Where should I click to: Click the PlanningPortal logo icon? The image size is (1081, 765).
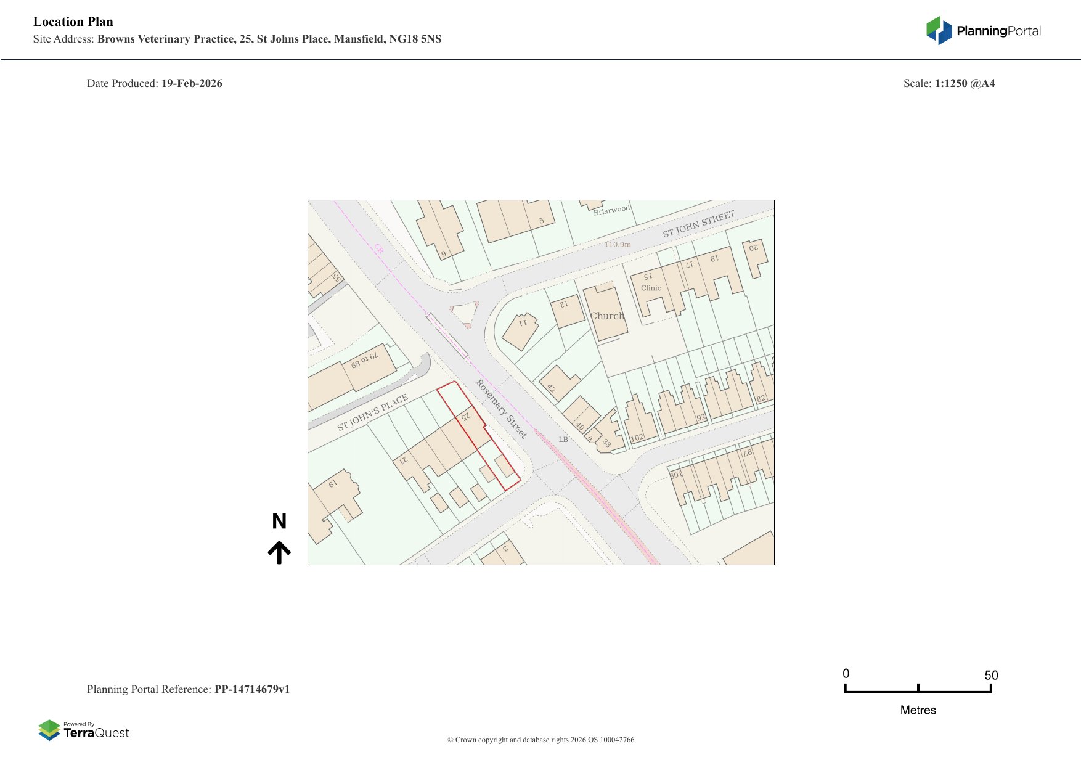point(939,30)
